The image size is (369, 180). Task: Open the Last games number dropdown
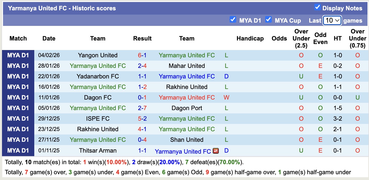coord(332,20)
